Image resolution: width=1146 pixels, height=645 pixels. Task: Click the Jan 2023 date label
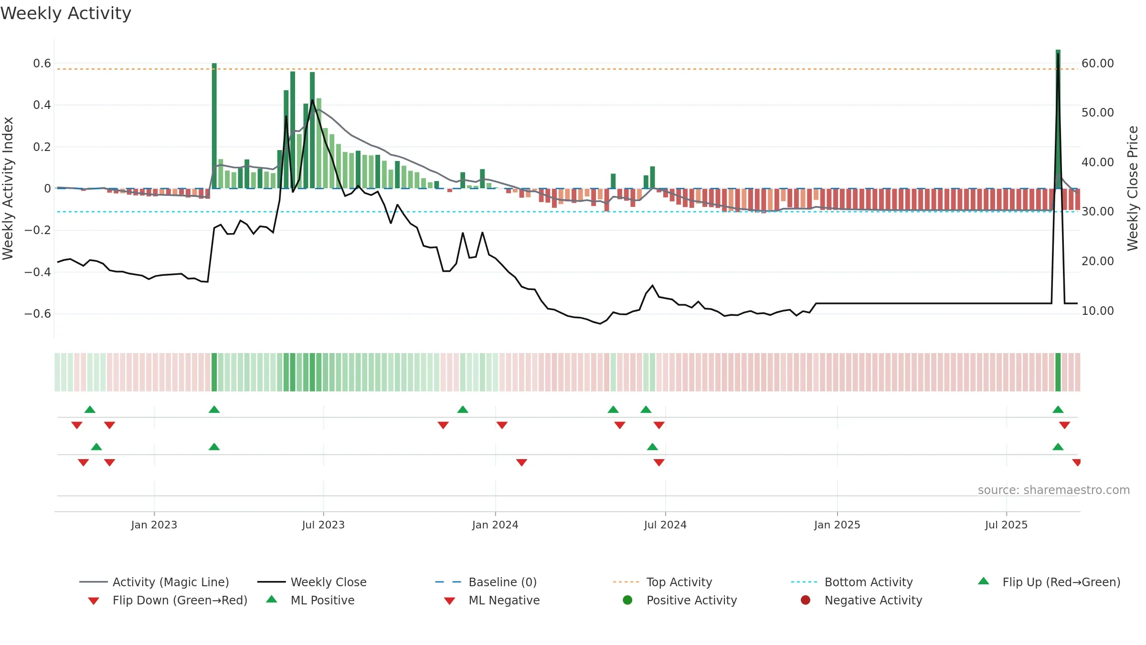tap(154, 525)
